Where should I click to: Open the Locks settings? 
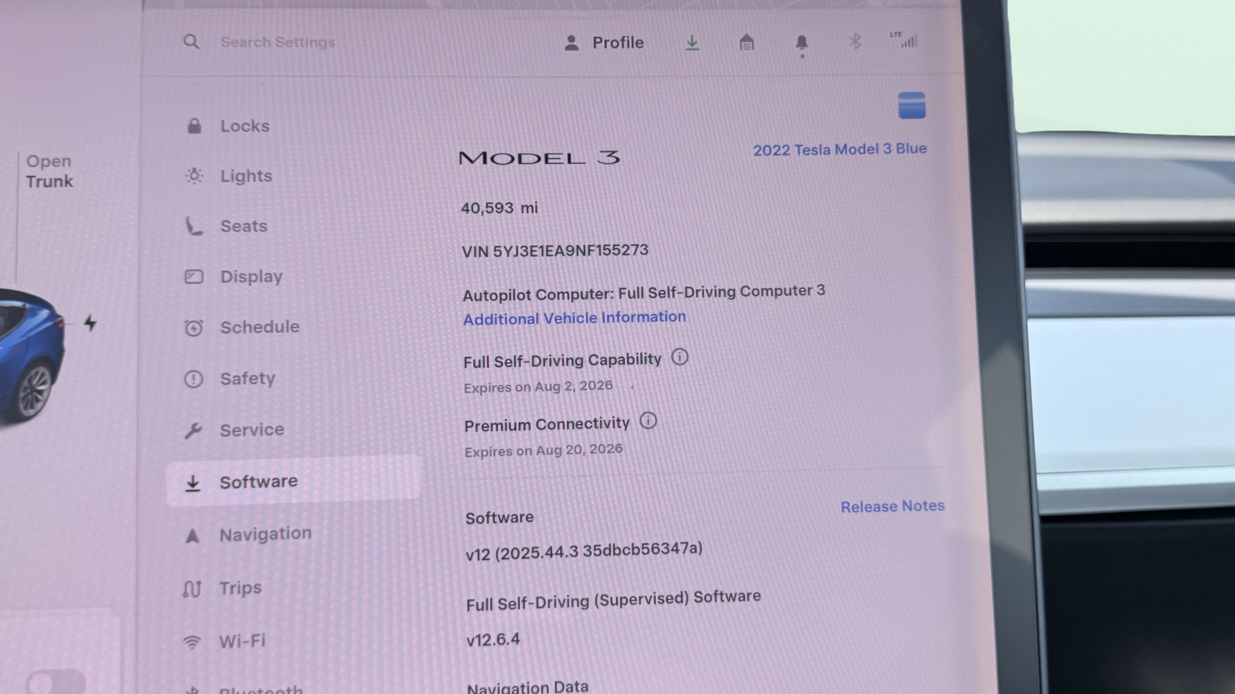coord(227,126)
